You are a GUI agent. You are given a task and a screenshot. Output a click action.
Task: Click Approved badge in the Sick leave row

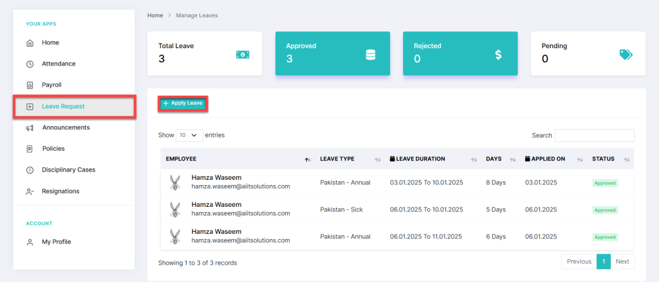(605, 210)
